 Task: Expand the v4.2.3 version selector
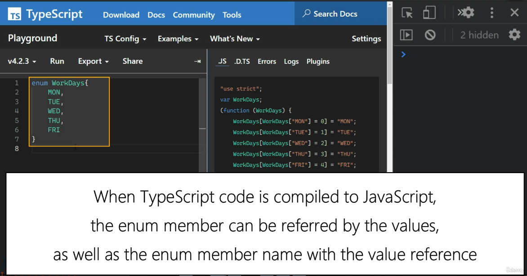click(22, 61)
